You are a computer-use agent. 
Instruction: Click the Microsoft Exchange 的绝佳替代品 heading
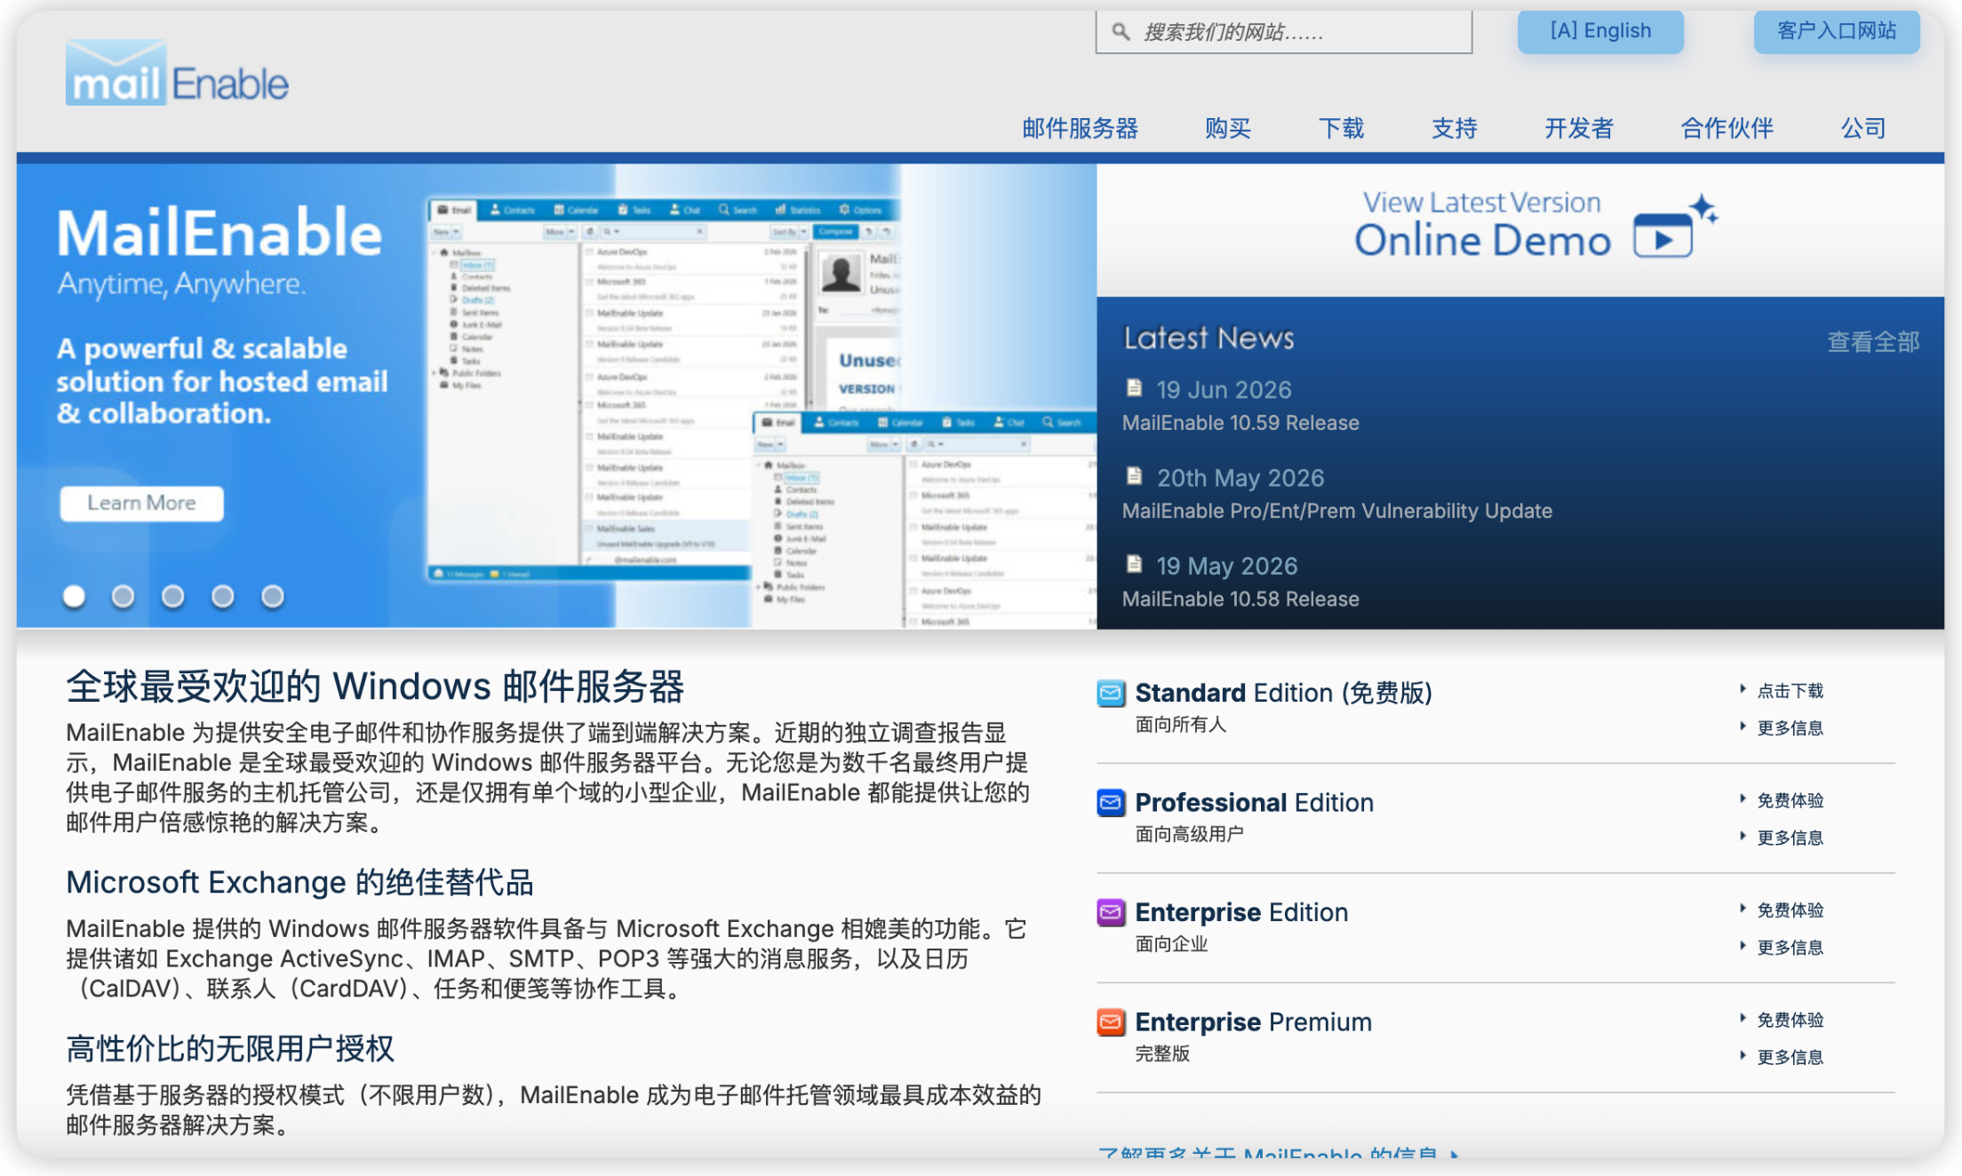pos(299,882)
